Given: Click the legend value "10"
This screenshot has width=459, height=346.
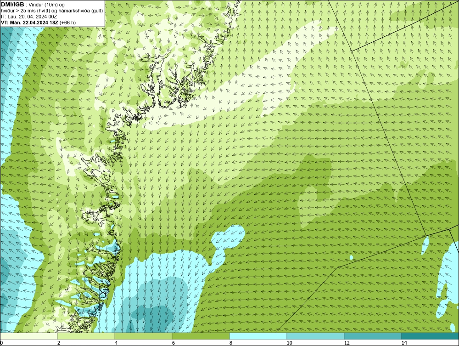Looking at the screenshot, I should [x=289, y=343].
